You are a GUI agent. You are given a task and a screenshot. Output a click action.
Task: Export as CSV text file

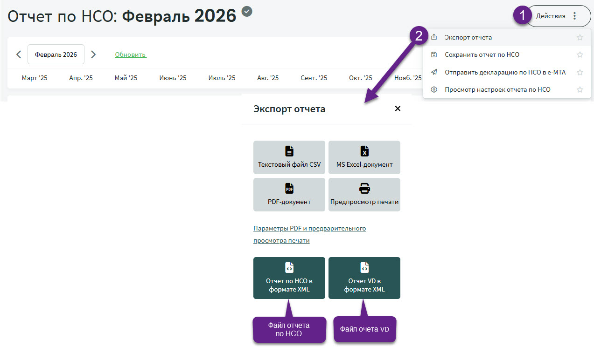click(x=289, y=157)
